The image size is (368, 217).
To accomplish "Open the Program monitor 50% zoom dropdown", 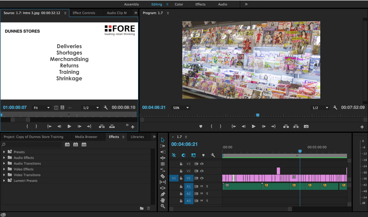I will [x=181, y=108].
